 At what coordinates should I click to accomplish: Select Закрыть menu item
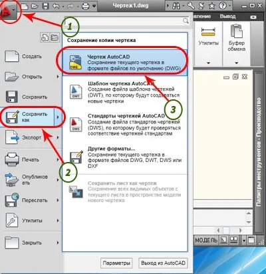click(29, 243)
